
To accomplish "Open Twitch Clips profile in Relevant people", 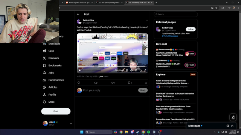I will click(167, 28).
